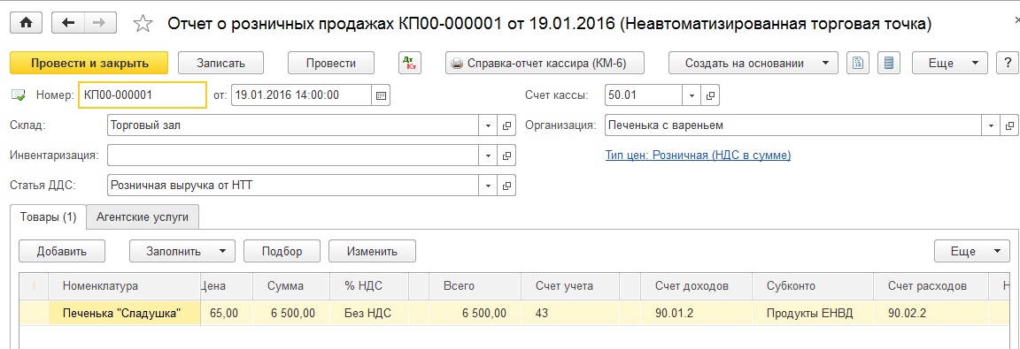
Task: Expand the Заполнить dropdown button
Action: tap(182, 251)
